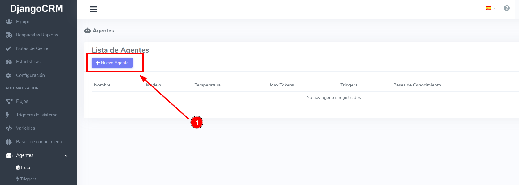
Task: Select Lista under Agentes submenu
Action: (x=24, y=167)
